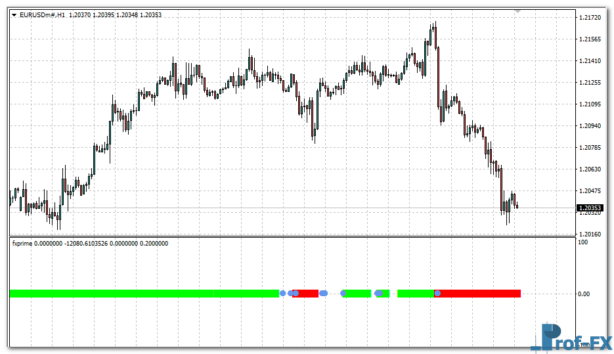Click the horizontal current price line
This screenshot has width=614, height=354.
point(263,208)
